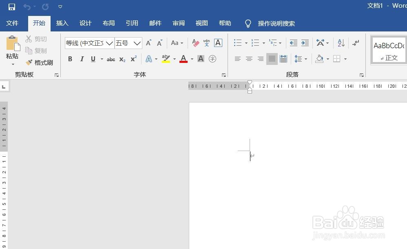Click the 拼音指南 phonetic guide icon
407x249 pixels.
[206, 42]
